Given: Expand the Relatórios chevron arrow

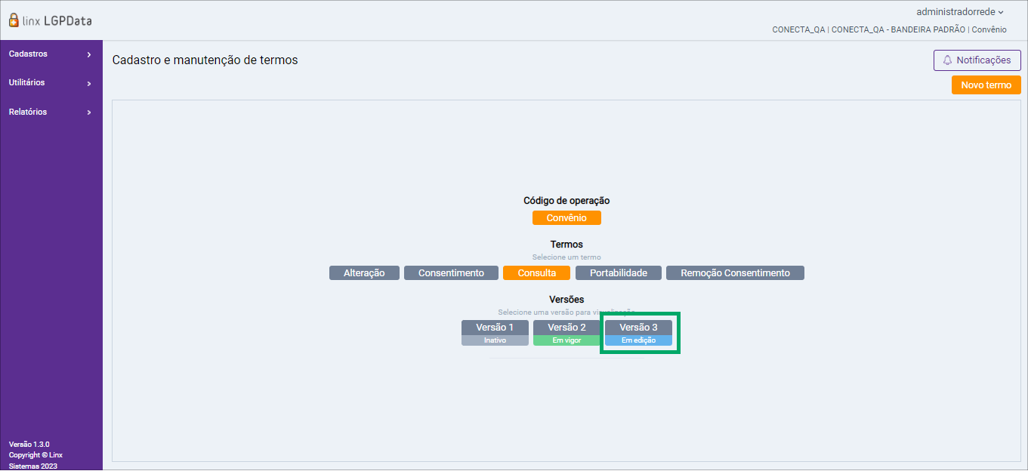Looking at the screenshot, I should click(89, 112).
